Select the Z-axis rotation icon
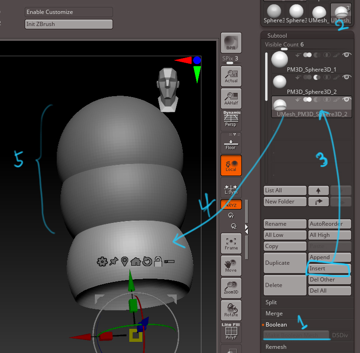Screen dimensions: 360x353 233,226
